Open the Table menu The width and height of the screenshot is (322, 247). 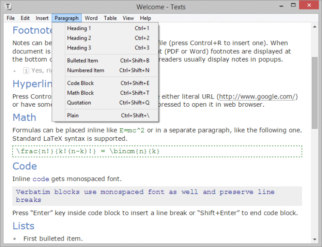(110, 18)
